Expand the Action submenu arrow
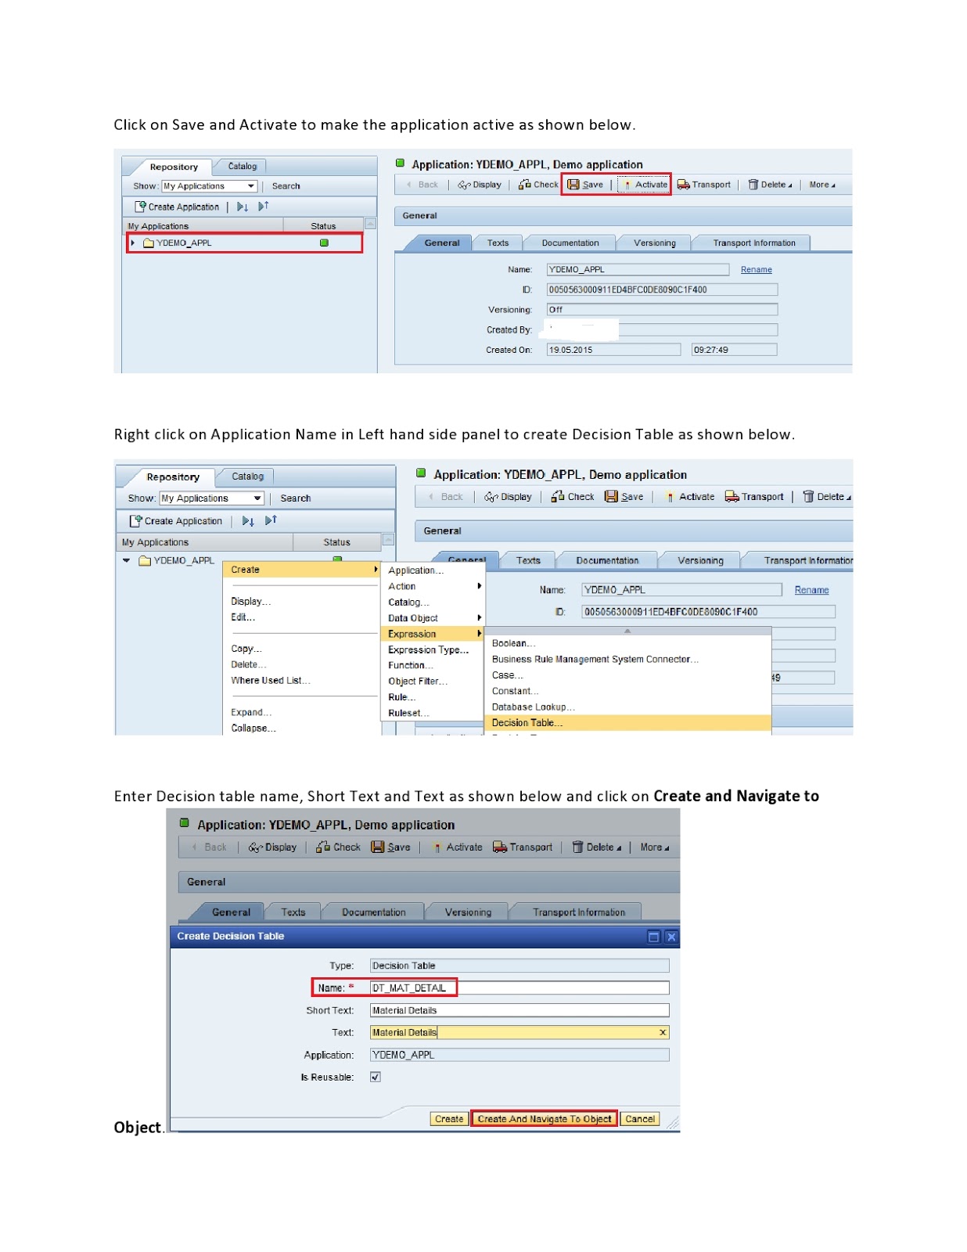This screenshot has height=1252, width=967. [479, 585]
